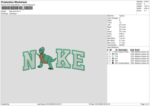Viewport: 150px width, 106px height.
Task: Click the Machine value Tajima
Action: click(x=122, y=16)
